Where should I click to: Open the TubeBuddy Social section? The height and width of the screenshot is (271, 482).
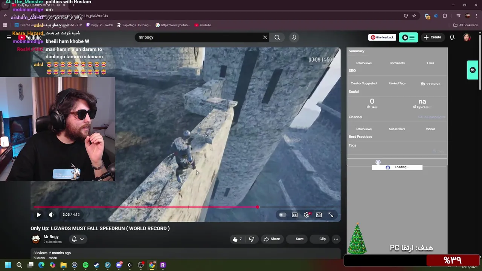click(x=354, y=91)
